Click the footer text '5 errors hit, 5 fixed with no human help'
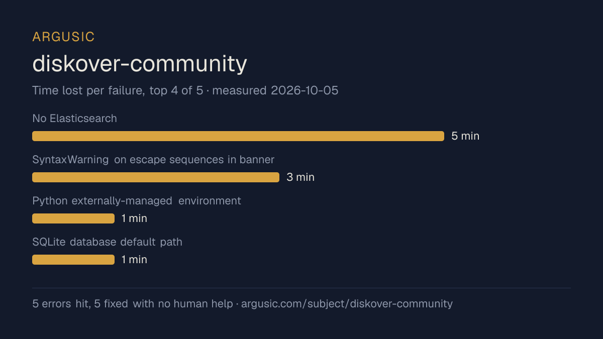The image size is (603, 339). point(133,304)
